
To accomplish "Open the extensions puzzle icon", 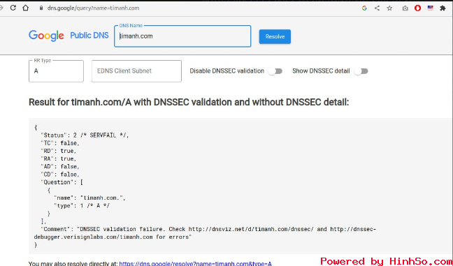I will (x=443, y=8).
